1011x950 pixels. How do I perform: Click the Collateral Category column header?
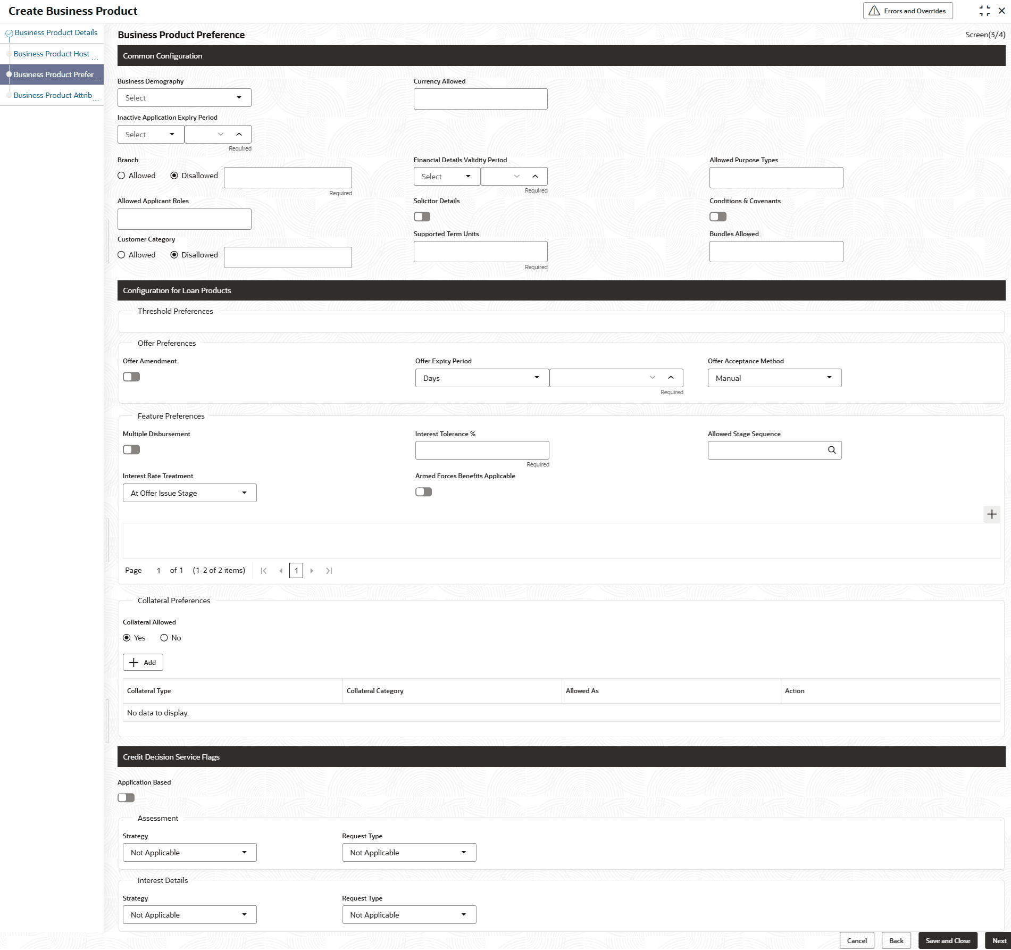click(452, 691)
